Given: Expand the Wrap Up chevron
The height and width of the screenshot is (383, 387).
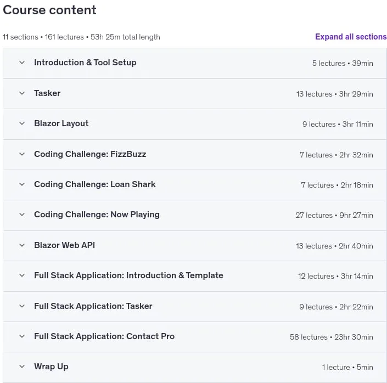Looking at the screenshot, I should (x=22, y=367).
